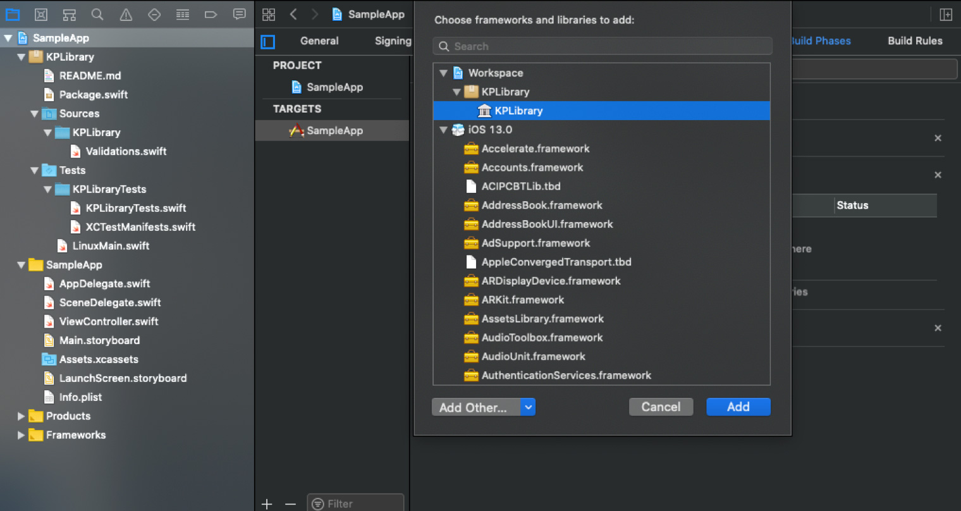Collapse the KPLibrary package in the navigator
The image size is (961, 511).
21,57
